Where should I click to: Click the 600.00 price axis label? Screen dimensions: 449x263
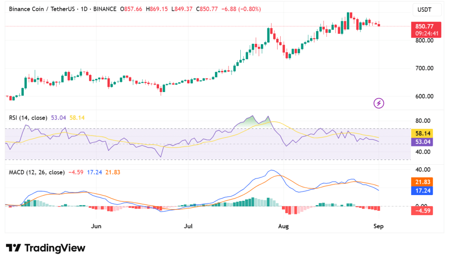[x=424, y=96]
